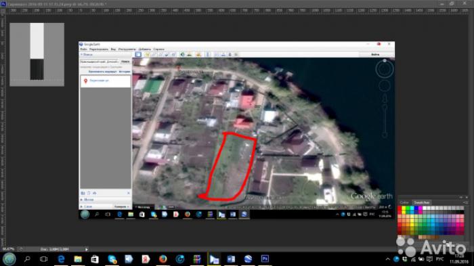Image resolution: width=474 pixels, height=266 pixels.
Task: Pick the green swatch in top row
Action: pos(408,208)
